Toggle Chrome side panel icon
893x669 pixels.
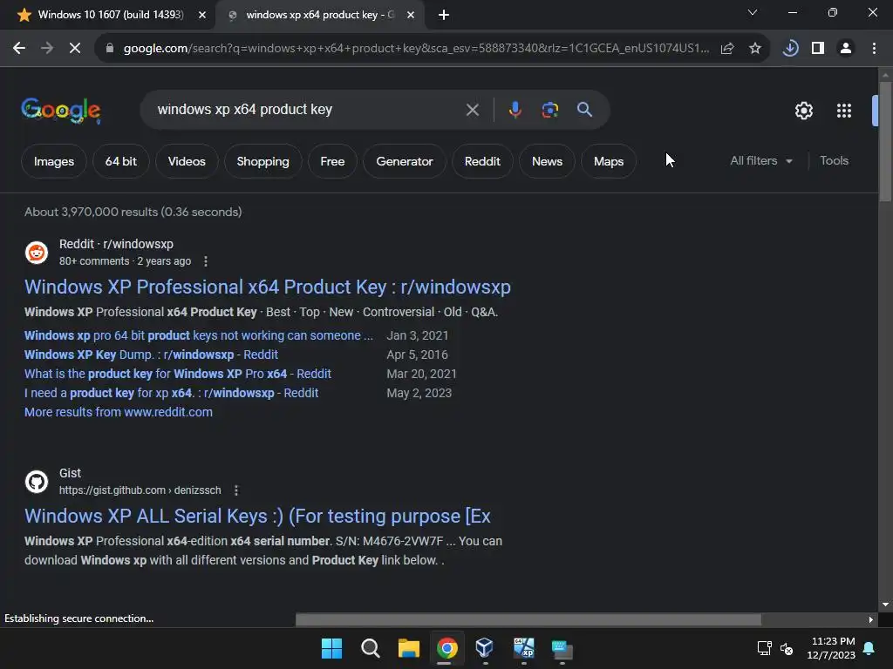tap(818, 49)
